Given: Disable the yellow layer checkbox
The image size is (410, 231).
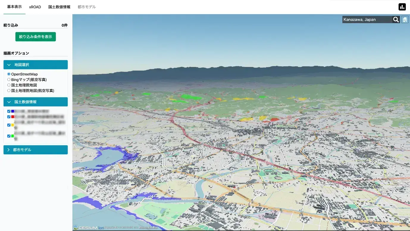Looking at the screenshot, I should pos(9,125).
